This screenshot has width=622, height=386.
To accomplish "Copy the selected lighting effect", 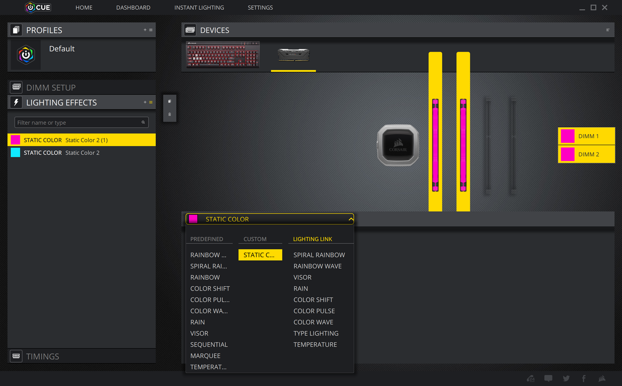I will [x=169, y=101].
